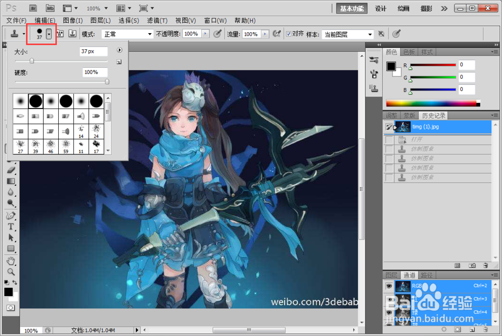
Task: Swap foreground and background colors
Action: [15, 282]
